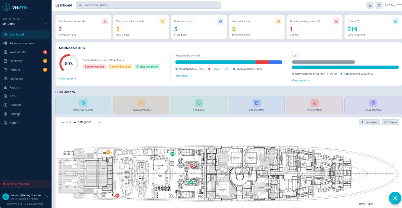Open the ship's wheel floating help button
Image resolution: width=402 pixels, height=208 pixels.
[395, 198]
